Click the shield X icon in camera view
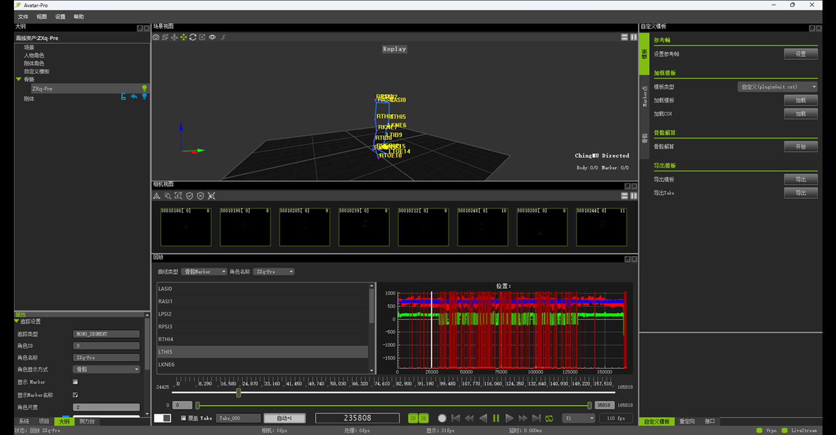This screenshot has height=435, width=836. click(200, 196)
